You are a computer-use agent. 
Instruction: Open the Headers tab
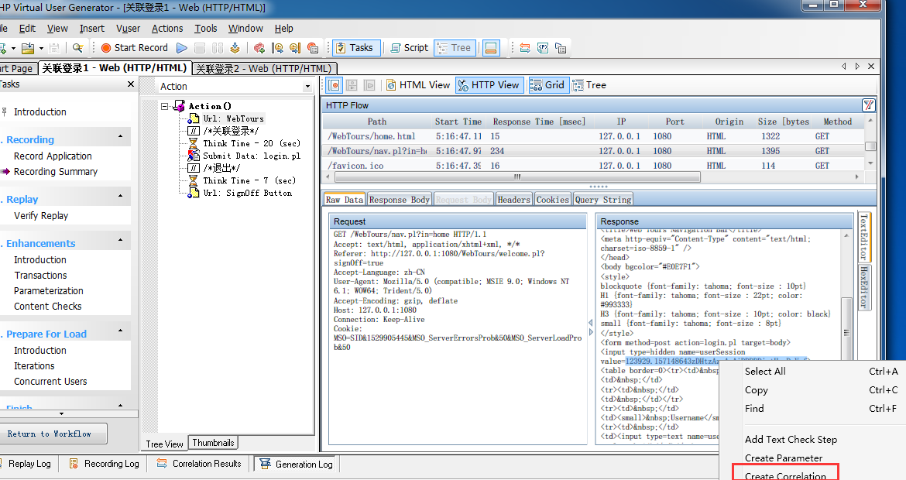[x=513, y=199]
